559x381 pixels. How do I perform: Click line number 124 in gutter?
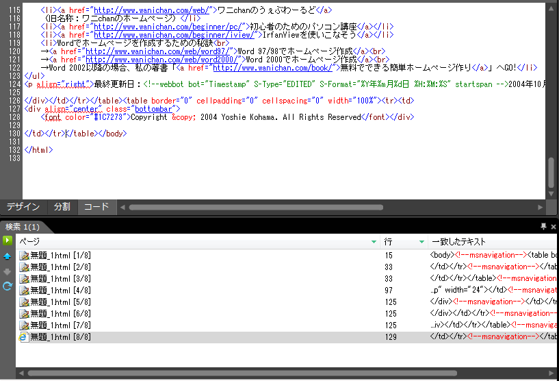tap(14, 84)
